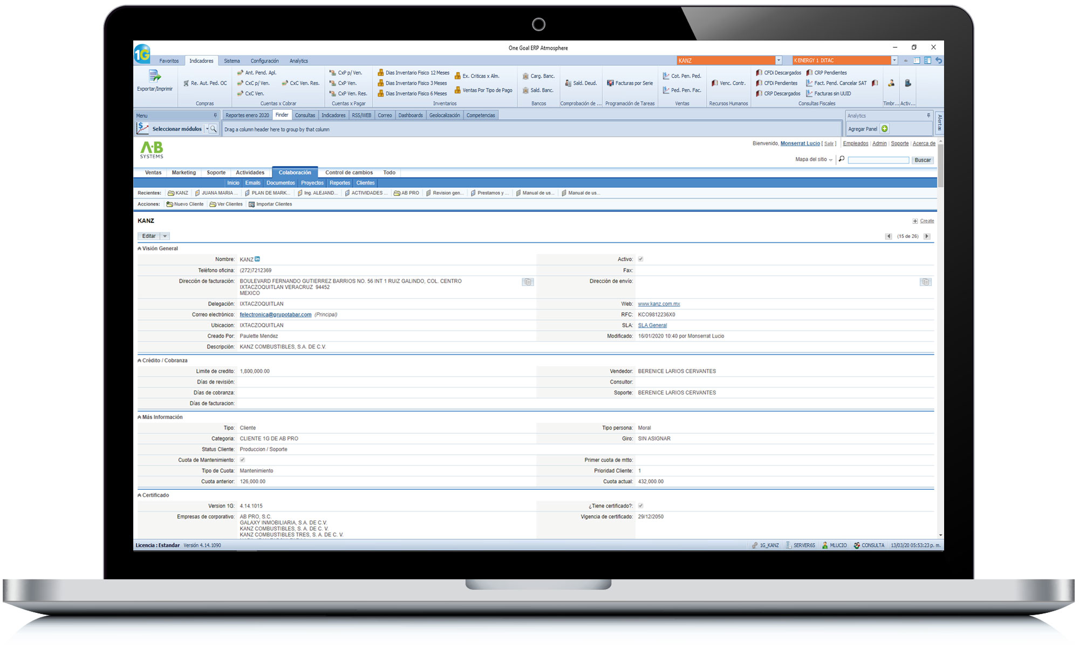Open the CxC Ven. Res. indicator
1079x649 pixels.
(x=301, y=83)
